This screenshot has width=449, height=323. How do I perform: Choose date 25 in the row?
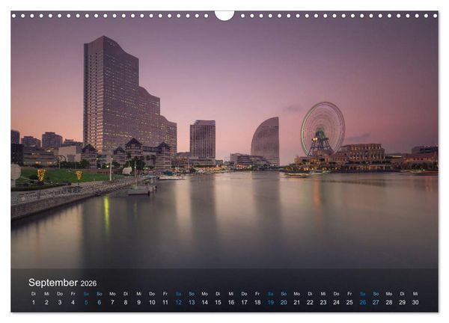point(349,302)
